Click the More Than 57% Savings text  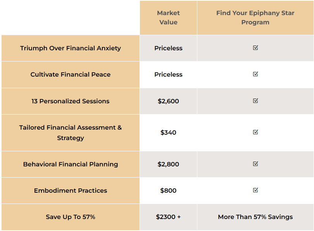(x=255, y=217)
